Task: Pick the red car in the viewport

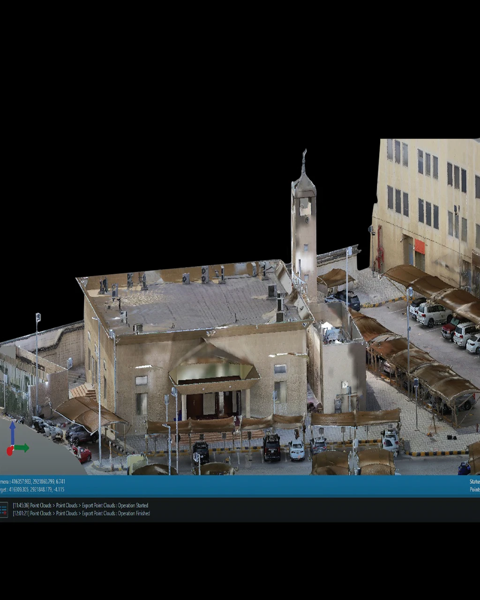Action: (82, 454)
